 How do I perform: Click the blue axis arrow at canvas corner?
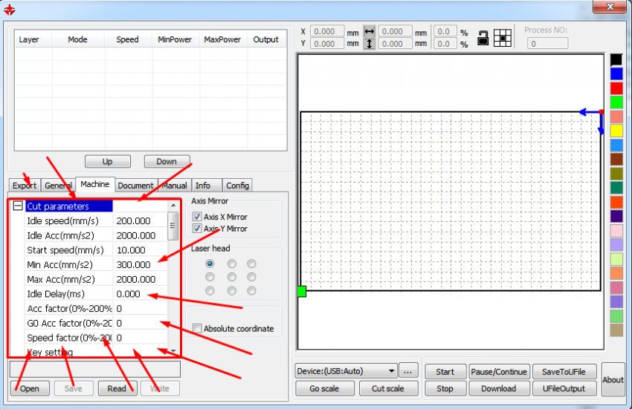(x=590, y=112)
